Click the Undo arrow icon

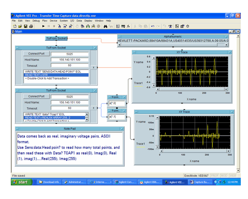(152, 26)
